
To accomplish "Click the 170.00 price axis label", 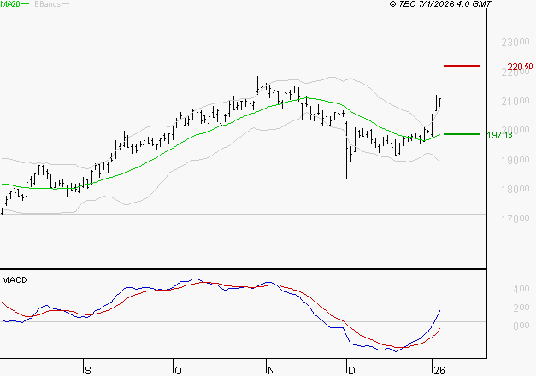I will (x=515, y=219).
